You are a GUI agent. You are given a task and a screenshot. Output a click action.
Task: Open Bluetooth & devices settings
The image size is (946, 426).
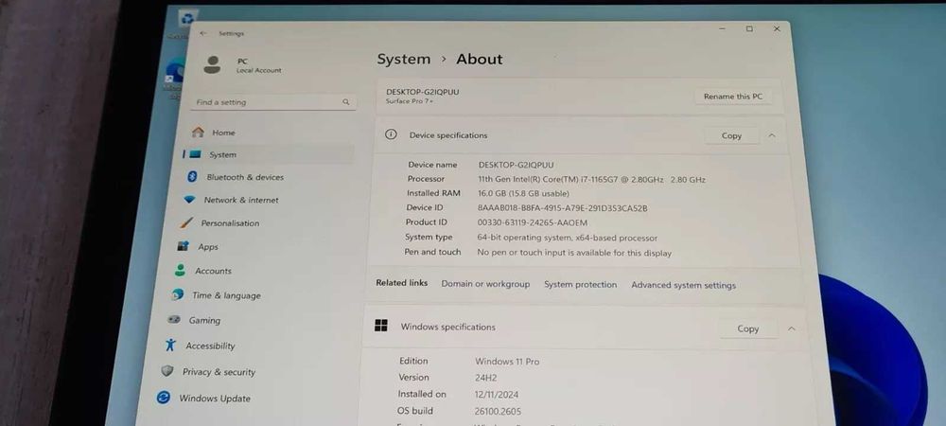click(245, 177)
